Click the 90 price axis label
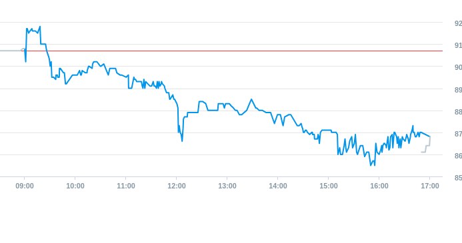Viewport: 462px width, 243px height. (458, 67)
